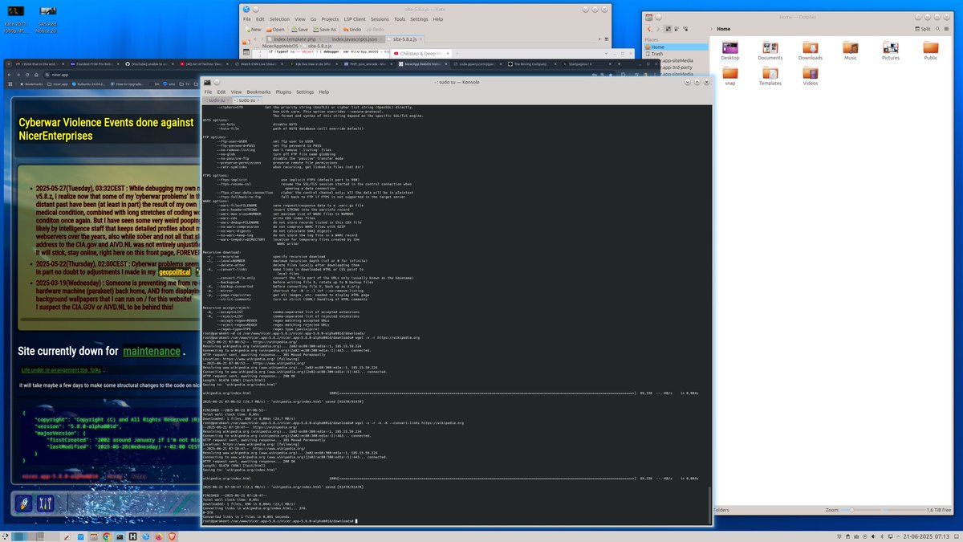Viewport: 963px width, 542px height.
Task: Open the LSP Client menu in Kate
Action: coord(355,18)
